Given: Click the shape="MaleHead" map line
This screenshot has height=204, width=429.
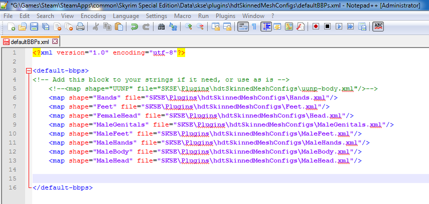Looking at the screenshot, I should point(206,160).
